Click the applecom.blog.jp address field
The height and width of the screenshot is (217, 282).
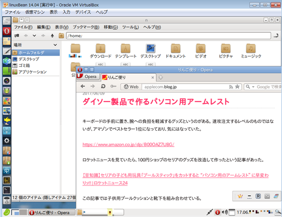[186, 87]
